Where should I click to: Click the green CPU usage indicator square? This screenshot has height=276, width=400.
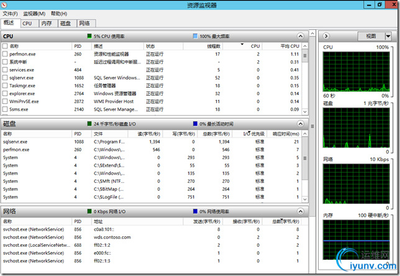89,36
